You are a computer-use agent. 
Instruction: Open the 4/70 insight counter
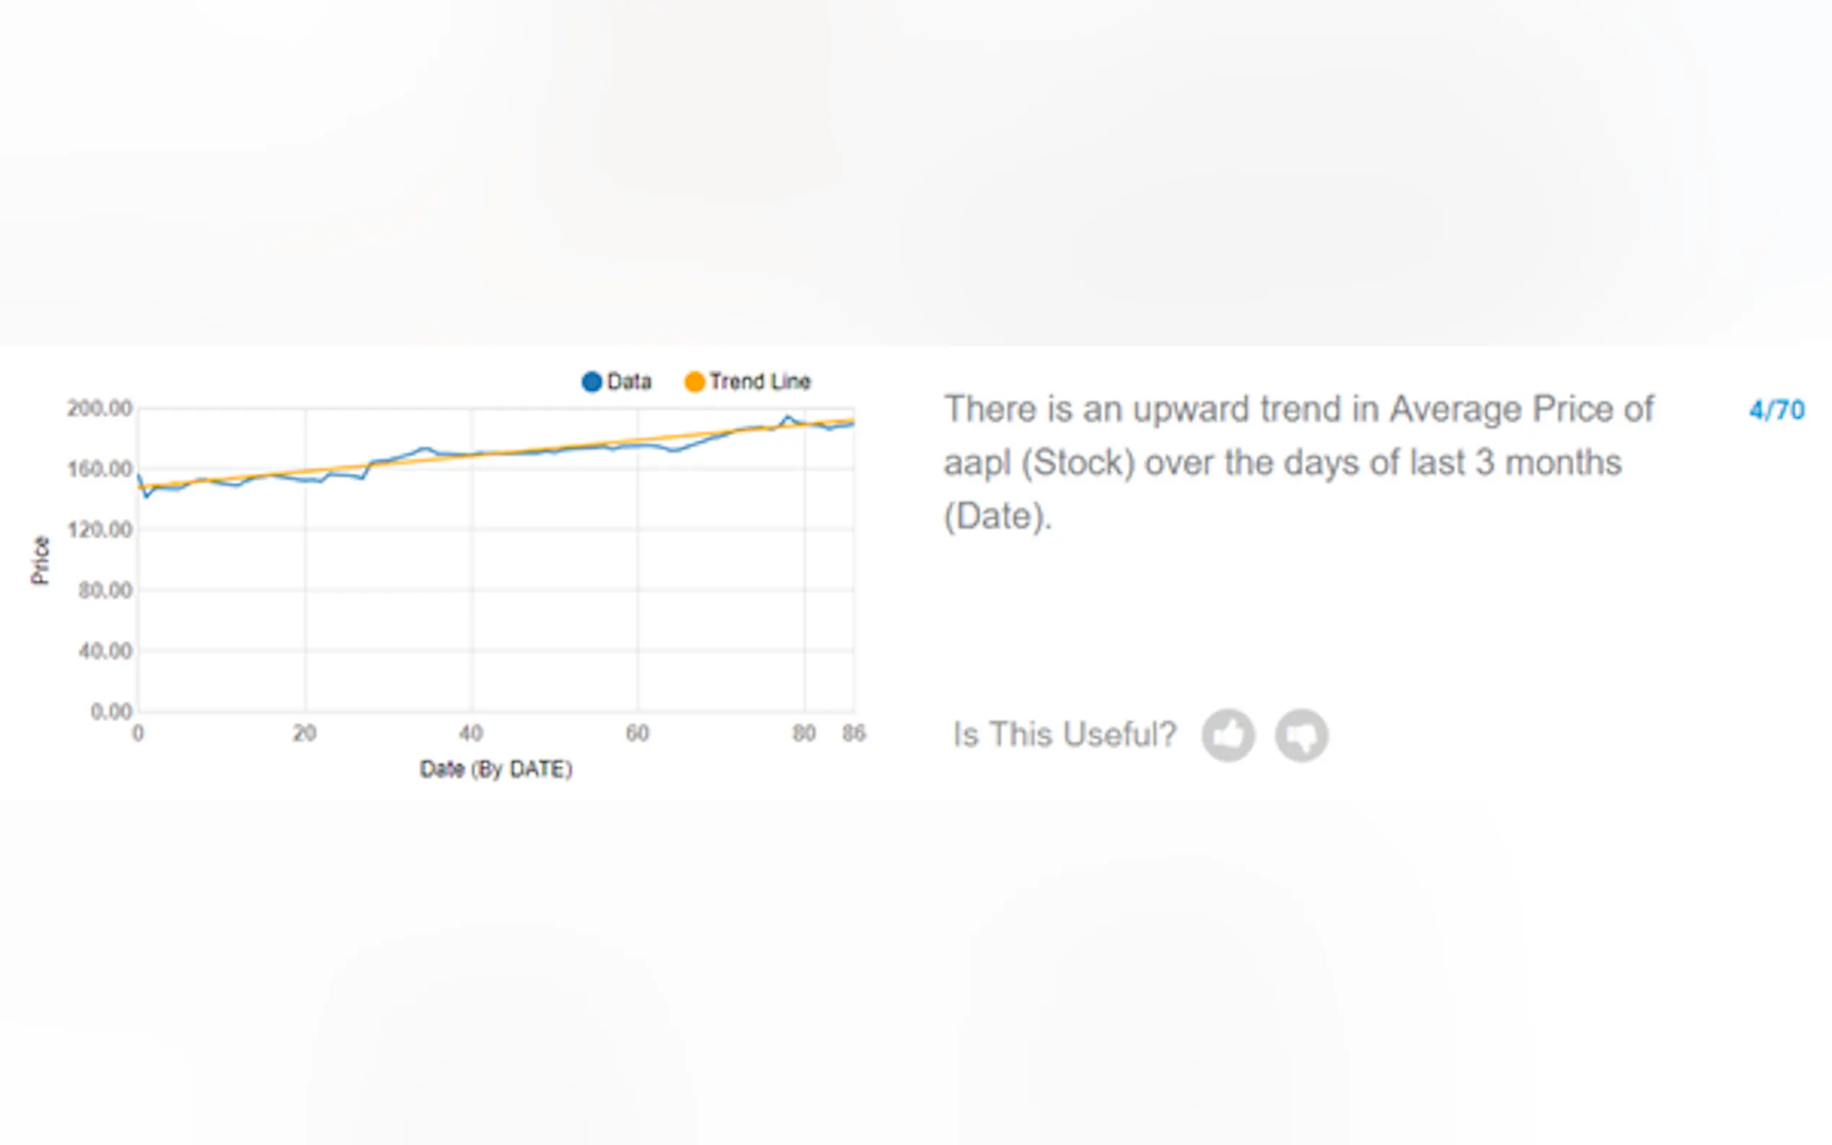[1776, 410]
